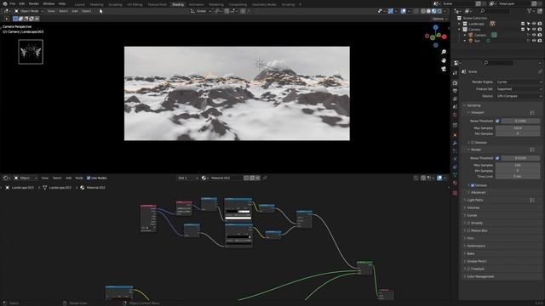Toggle the viewport X-ray icon
545x306 pixels.
416,11
